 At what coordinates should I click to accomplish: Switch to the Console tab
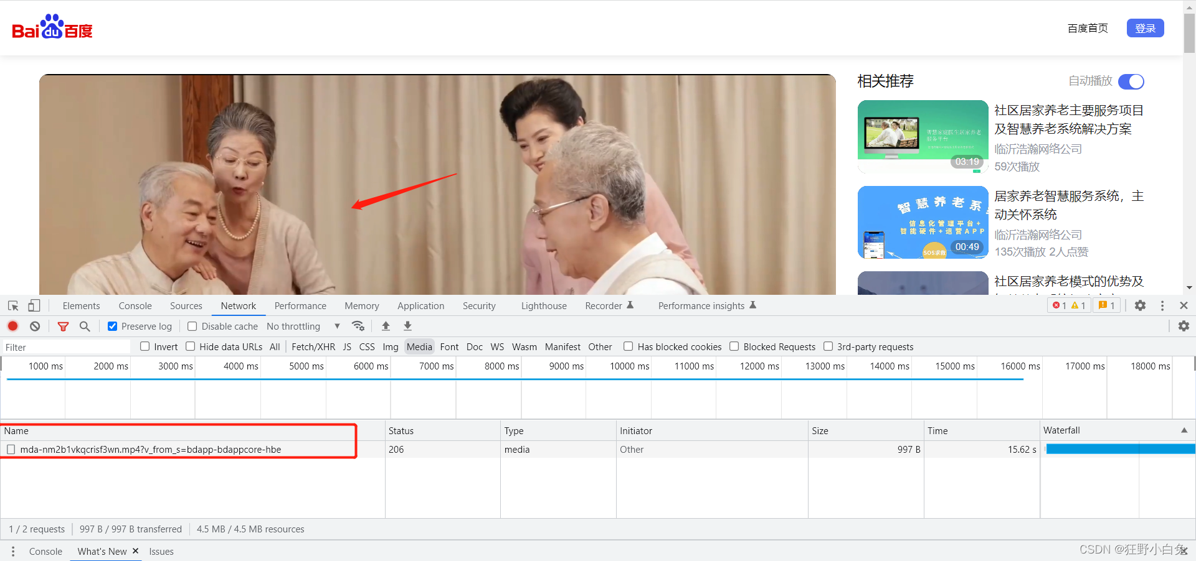(x=135, y=305)
